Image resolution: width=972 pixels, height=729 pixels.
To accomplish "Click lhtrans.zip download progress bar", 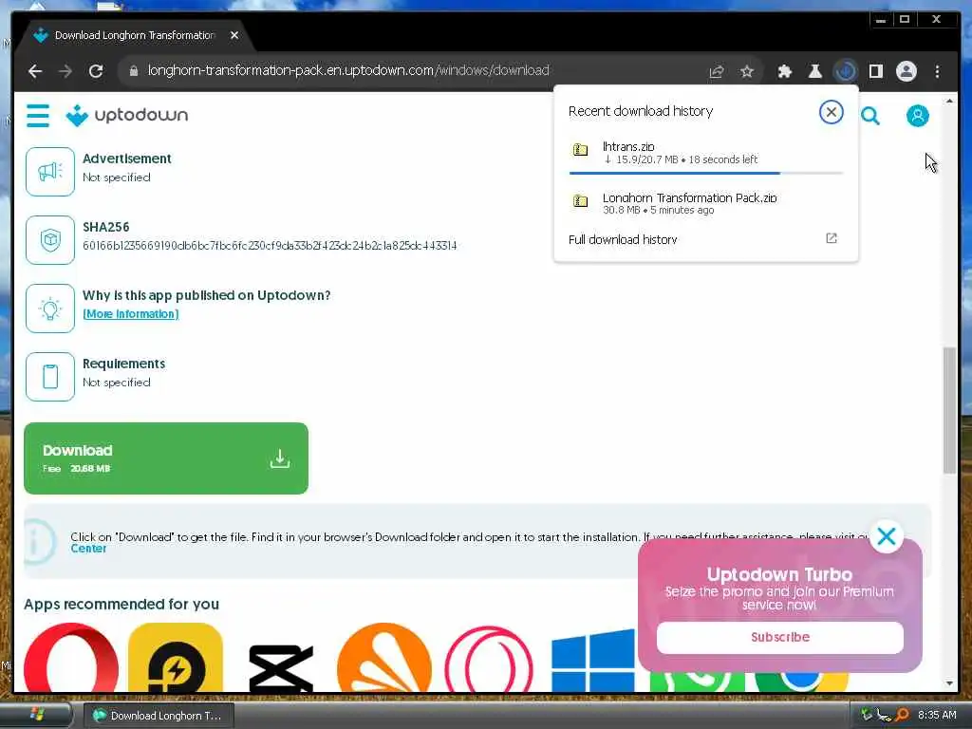I will click(x=706, y=173).
